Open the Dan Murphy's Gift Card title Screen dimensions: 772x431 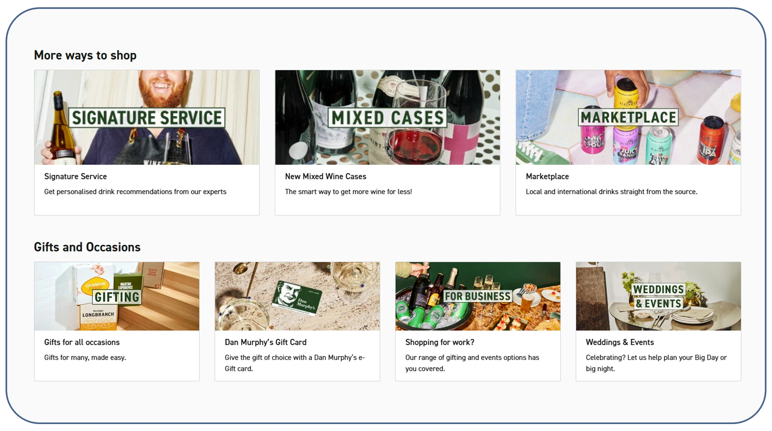tap(265, 342)
